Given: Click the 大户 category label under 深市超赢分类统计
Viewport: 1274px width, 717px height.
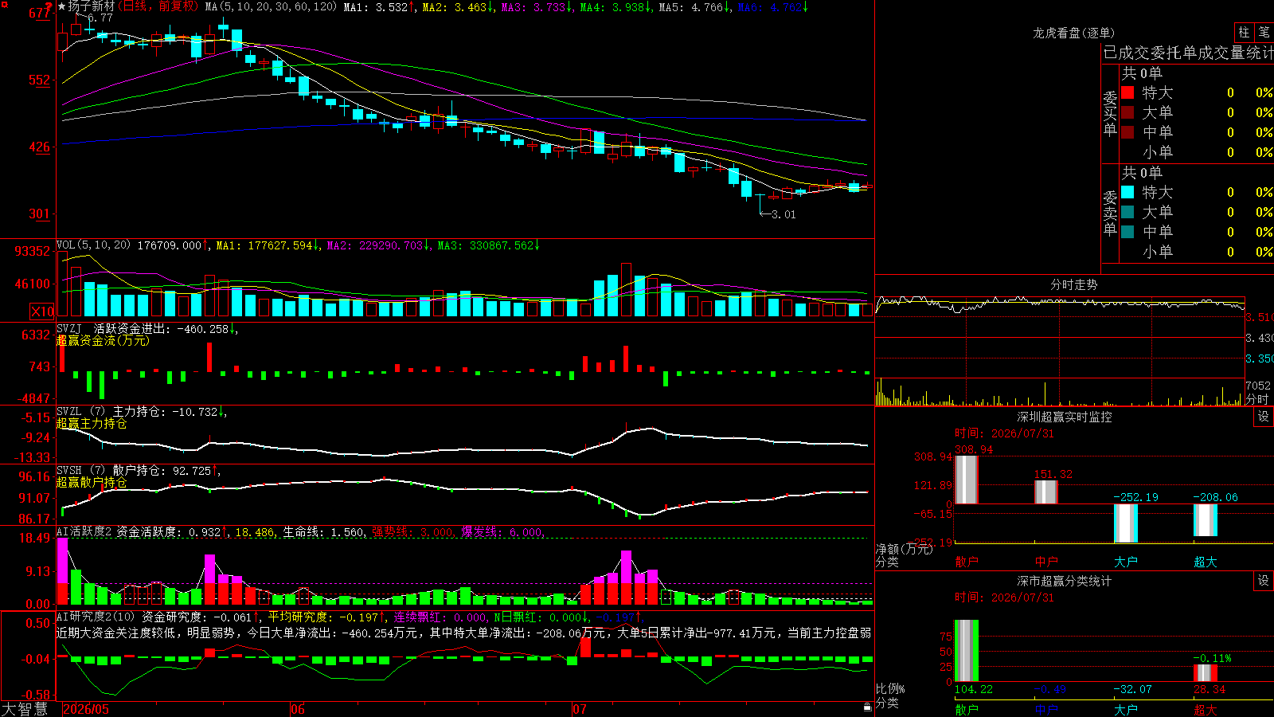Looking at the screenshot, I should click(1126, 710).
